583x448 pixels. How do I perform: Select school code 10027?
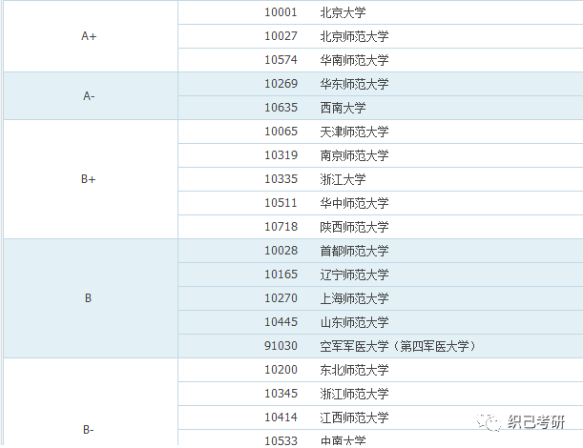point(281,36)
